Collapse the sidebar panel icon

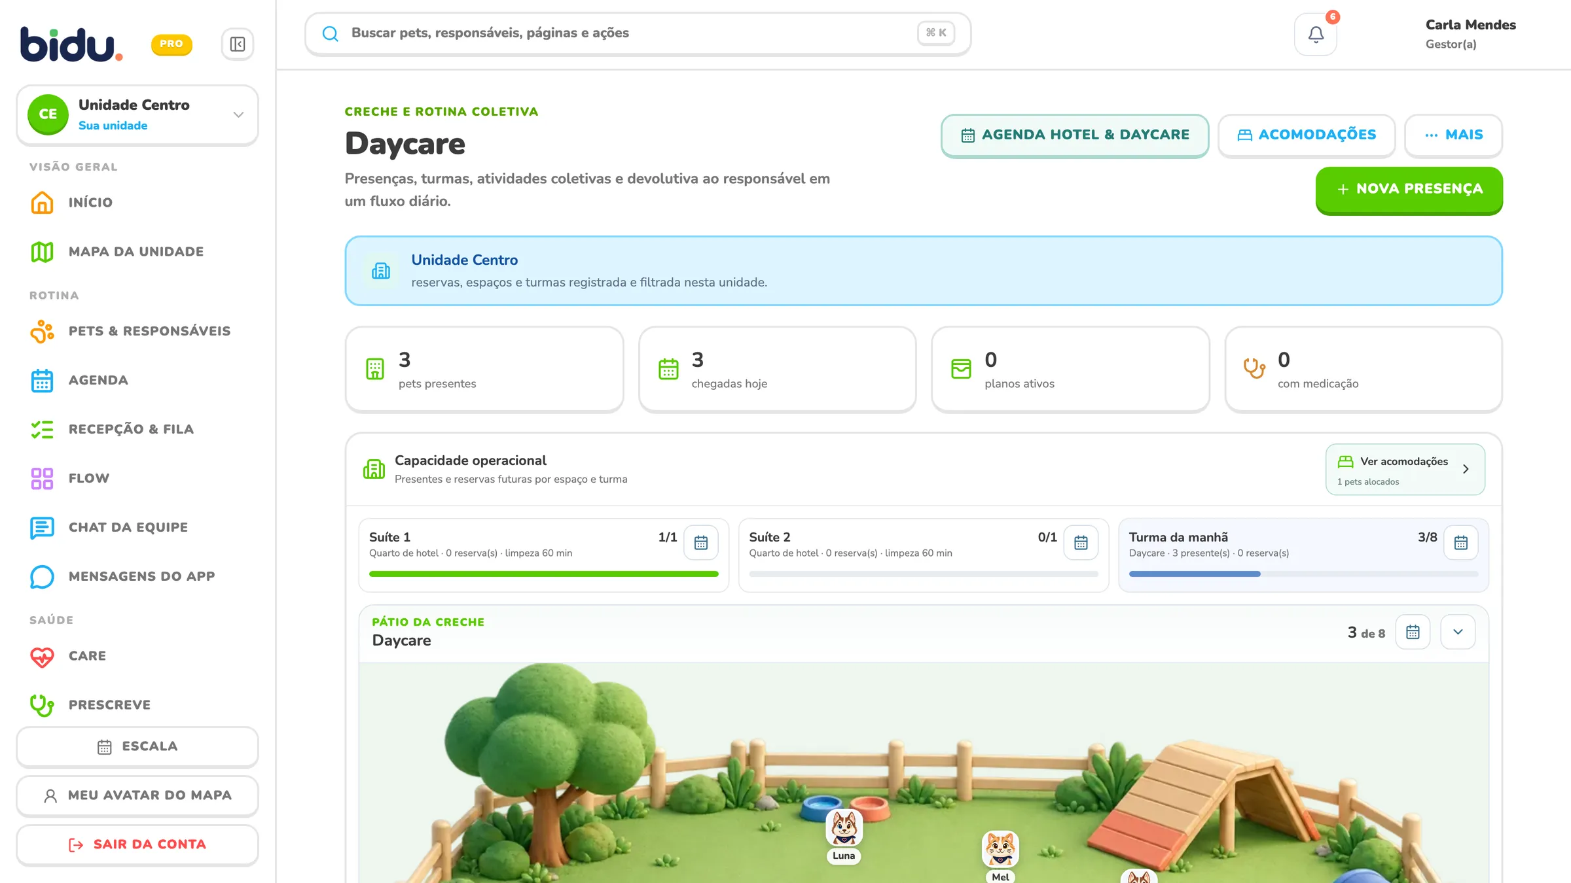tap(237, 44)
